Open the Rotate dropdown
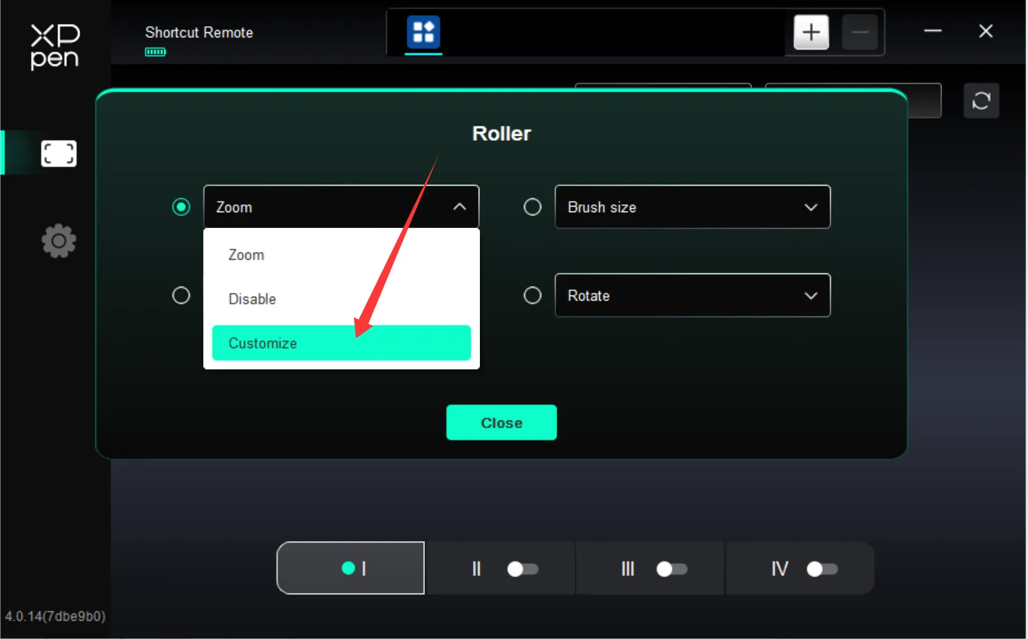1028x639 pixels. coord(693,295)
